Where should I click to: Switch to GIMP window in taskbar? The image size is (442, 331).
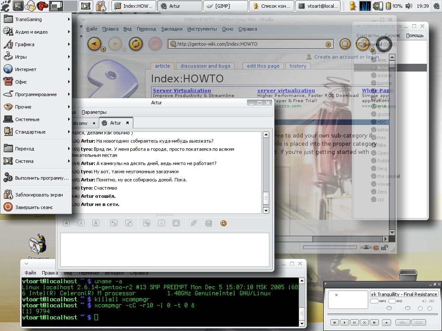pos(226,6)
